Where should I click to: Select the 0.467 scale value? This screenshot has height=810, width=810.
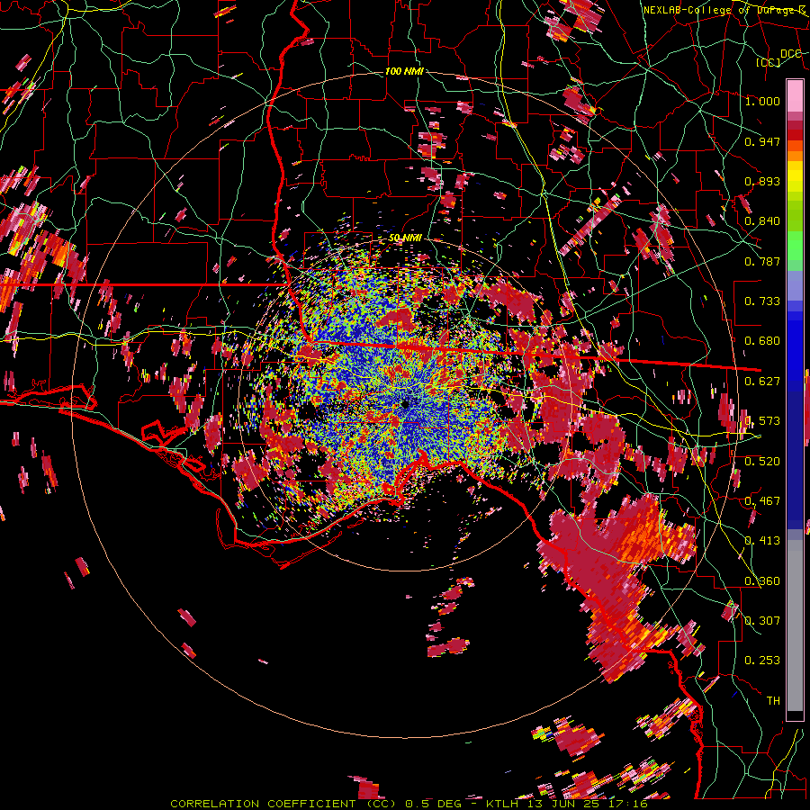coord(762,501)
